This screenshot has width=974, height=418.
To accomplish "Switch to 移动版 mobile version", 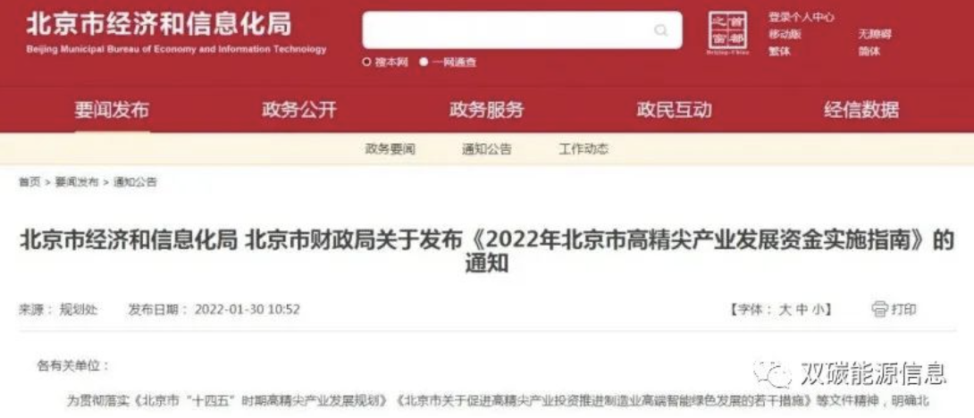I will [785, 35].
